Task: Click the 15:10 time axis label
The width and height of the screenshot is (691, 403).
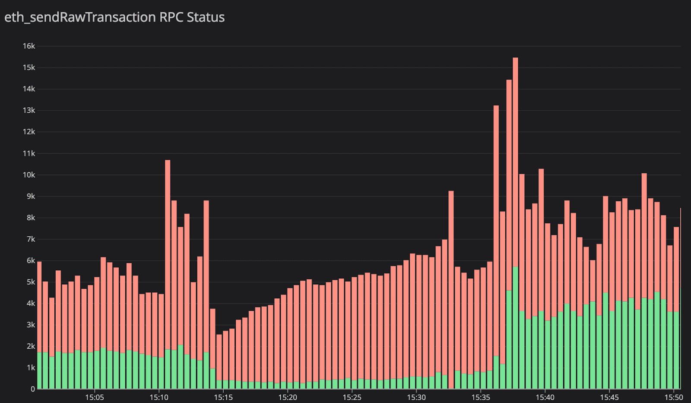Action: (x=159, y=397)
